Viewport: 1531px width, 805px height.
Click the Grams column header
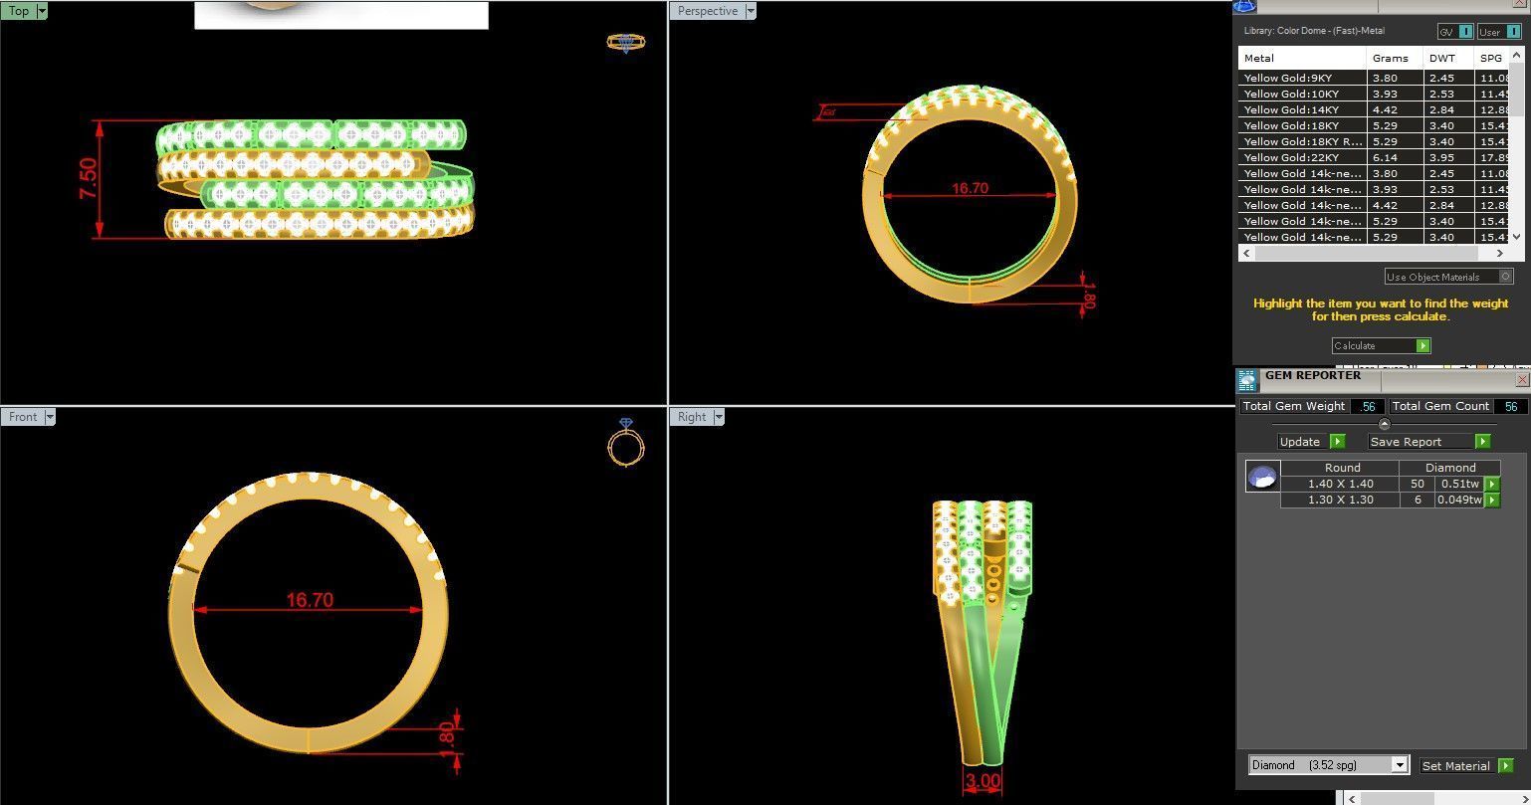[1395, 58]
